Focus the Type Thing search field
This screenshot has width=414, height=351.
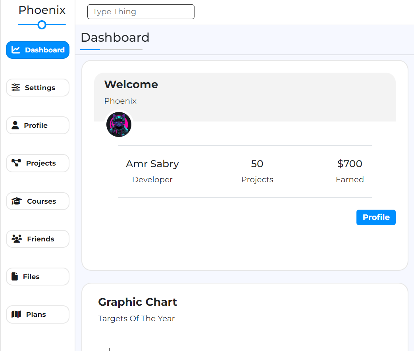[141, 12]
